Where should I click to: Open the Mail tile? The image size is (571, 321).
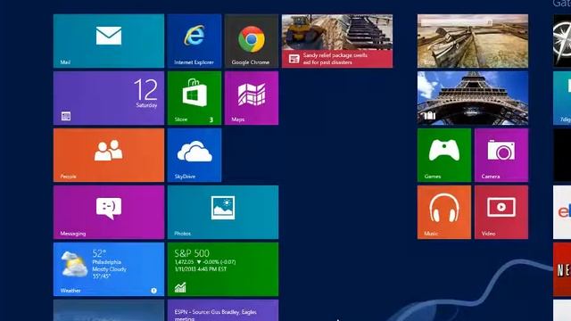click(x=109, y=41)
